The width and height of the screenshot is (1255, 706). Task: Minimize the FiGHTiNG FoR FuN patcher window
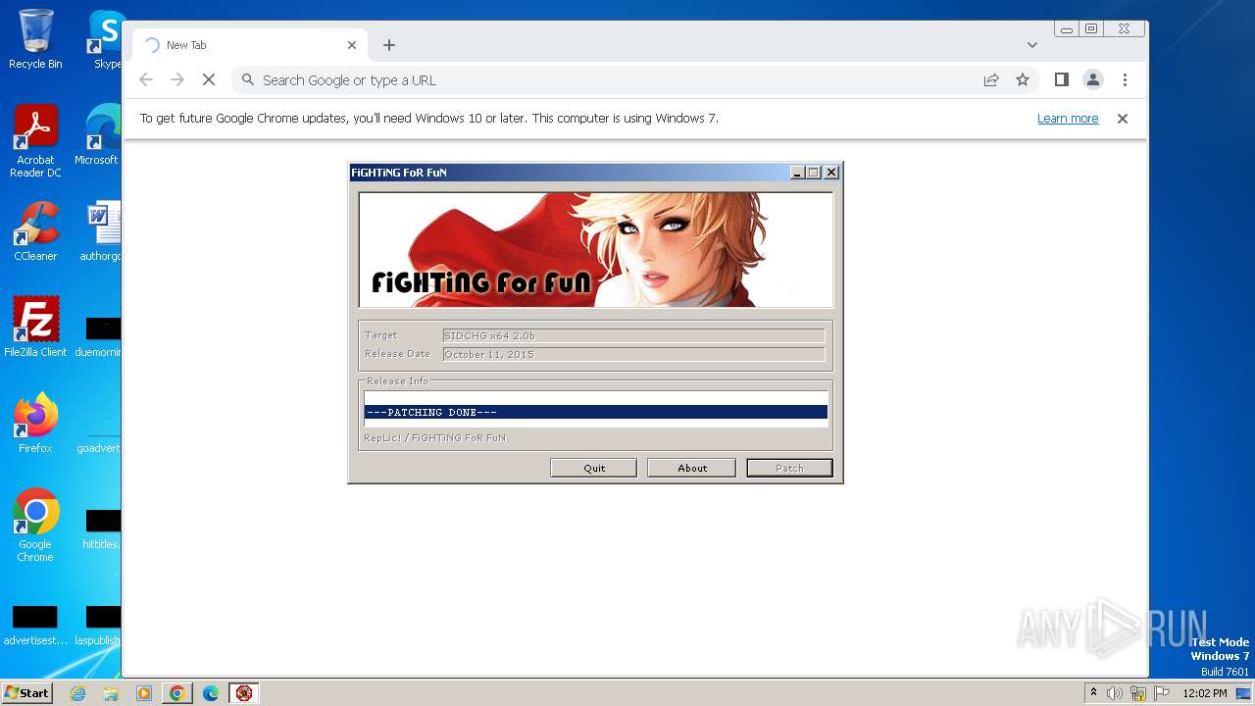click(x=798, y=173)
